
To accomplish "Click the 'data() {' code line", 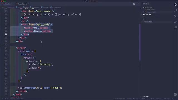I will (26, 54).
